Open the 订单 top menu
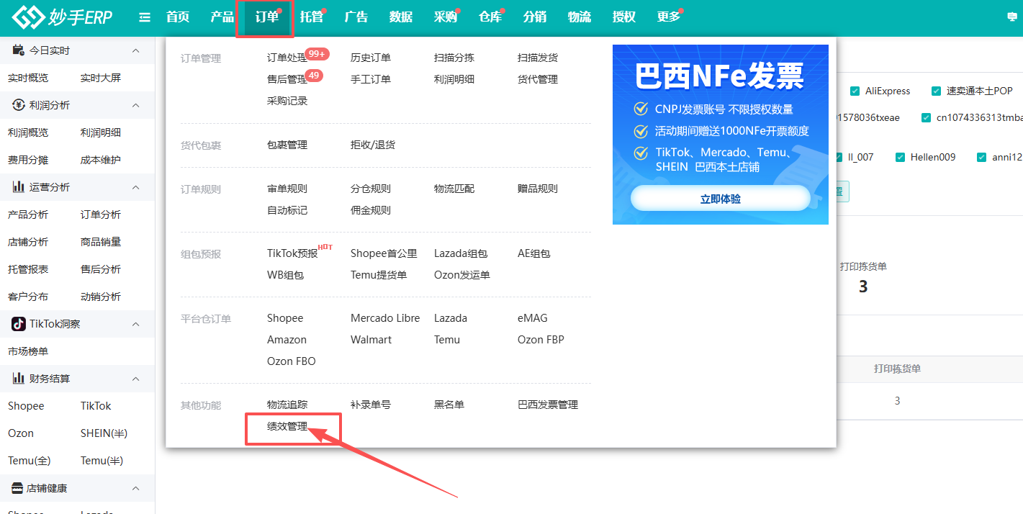The height and width of the screenshot is (514, 1023). (267, 17)
